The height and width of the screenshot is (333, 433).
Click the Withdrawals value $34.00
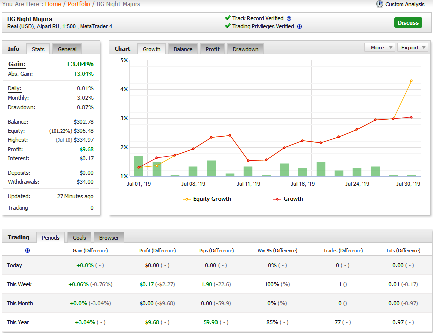(x=85, y=182)
